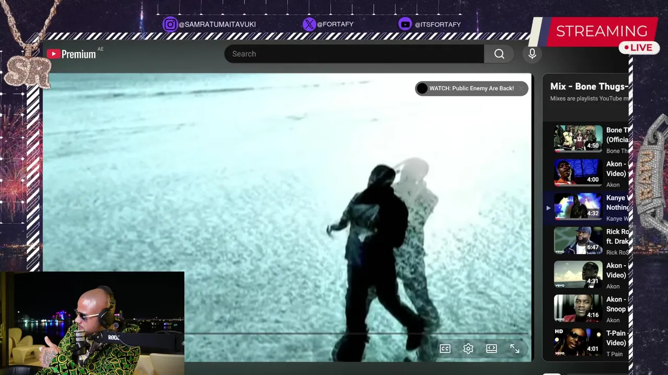The height and width of the screenshot is (375, 668).
Task: Click the X logo beside @FORTAFY
Action: 309,24
